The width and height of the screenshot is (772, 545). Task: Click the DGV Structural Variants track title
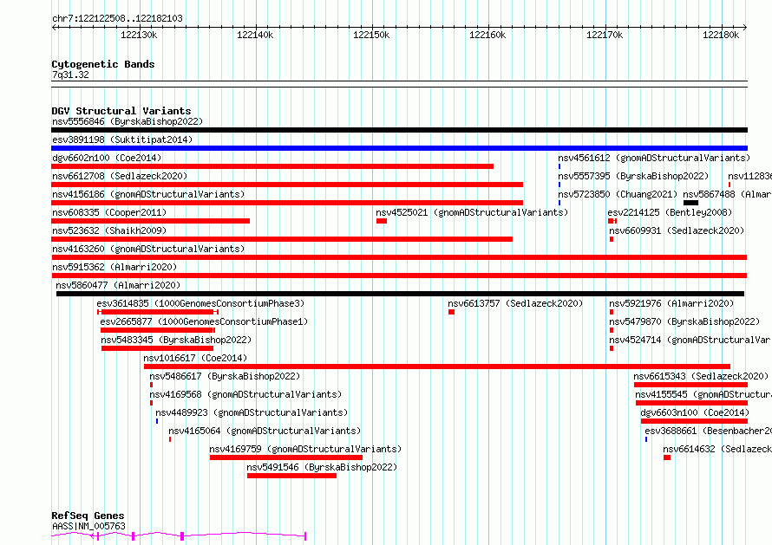tap(121, 111)
